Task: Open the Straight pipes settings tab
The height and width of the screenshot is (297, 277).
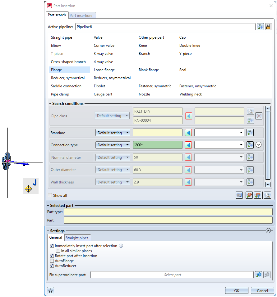Action: click(x=77, y=238)
